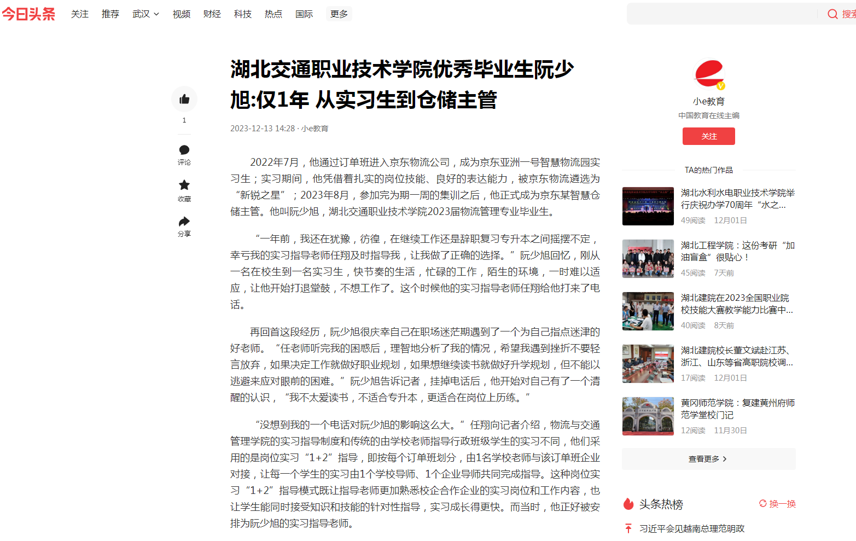Click the 头条热榜 heading text
This screenshot has width=856, height=541.
[661, 504]
